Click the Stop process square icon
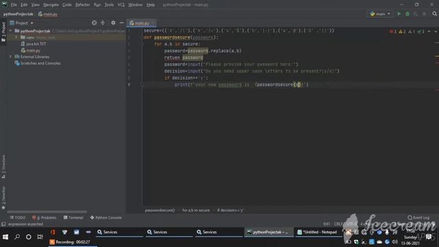This screenshot has height=247, width=439. tap(424, 14)
